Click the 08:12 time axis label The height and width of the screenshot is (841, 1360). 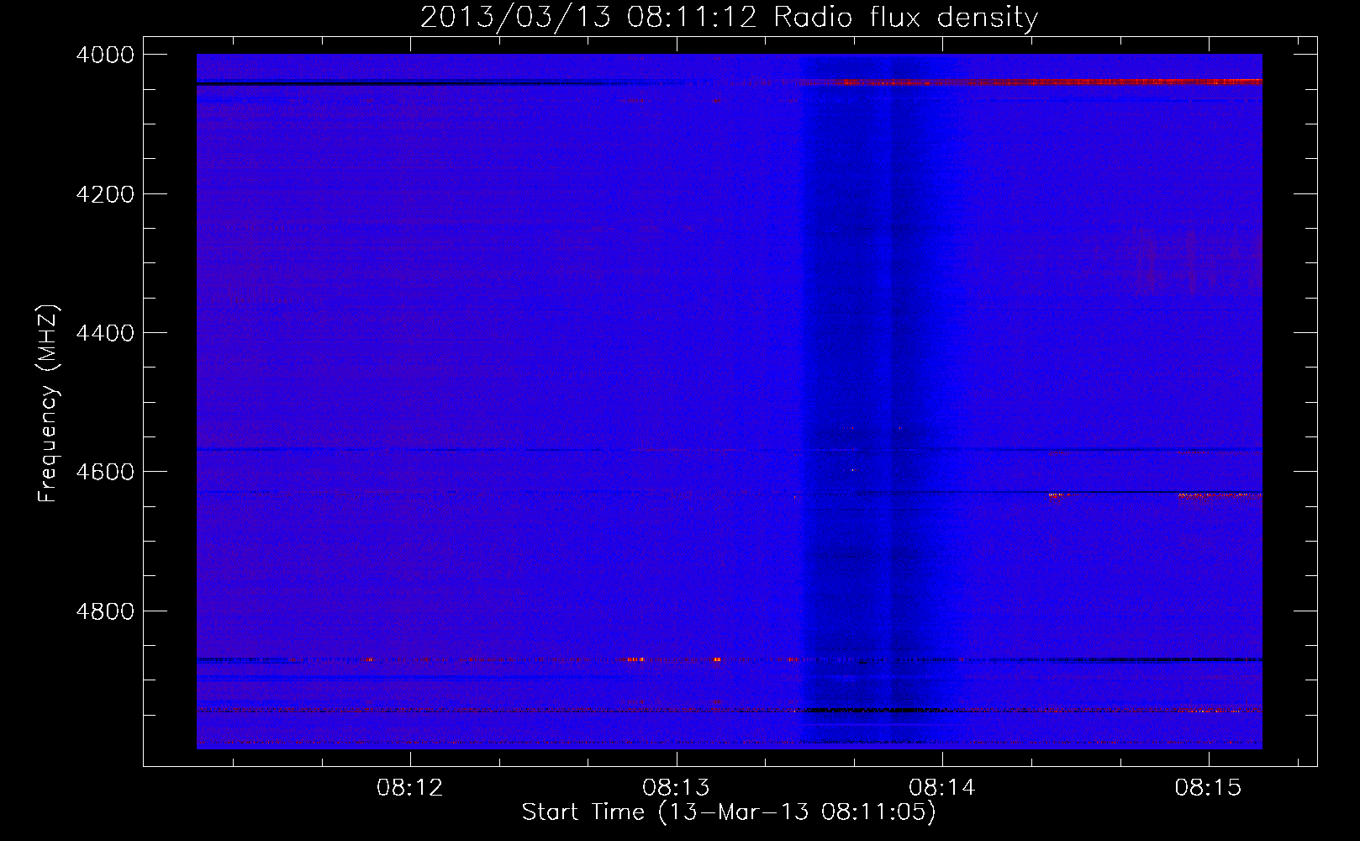[x=410, y=788]
